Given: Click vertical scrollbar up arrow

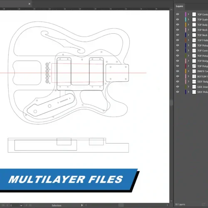Looking at the screenshot, I should pos(171,10).
